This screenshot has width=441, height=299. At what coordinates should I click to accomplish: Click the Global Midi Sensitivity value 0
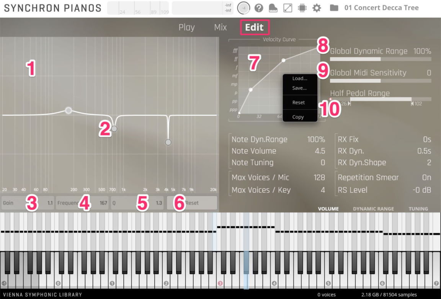click(x=429, y=73)
